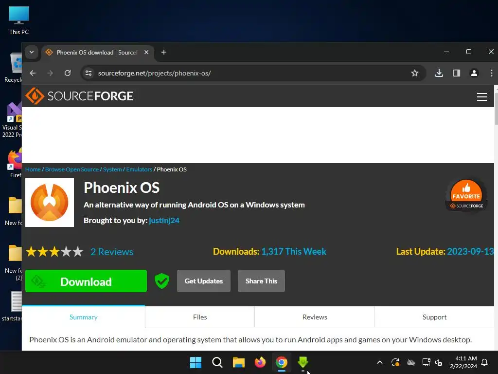The width and height of the screenshot is (498, 374).
Task: Switch to the Reviews tab
Action: click(315, 317)
